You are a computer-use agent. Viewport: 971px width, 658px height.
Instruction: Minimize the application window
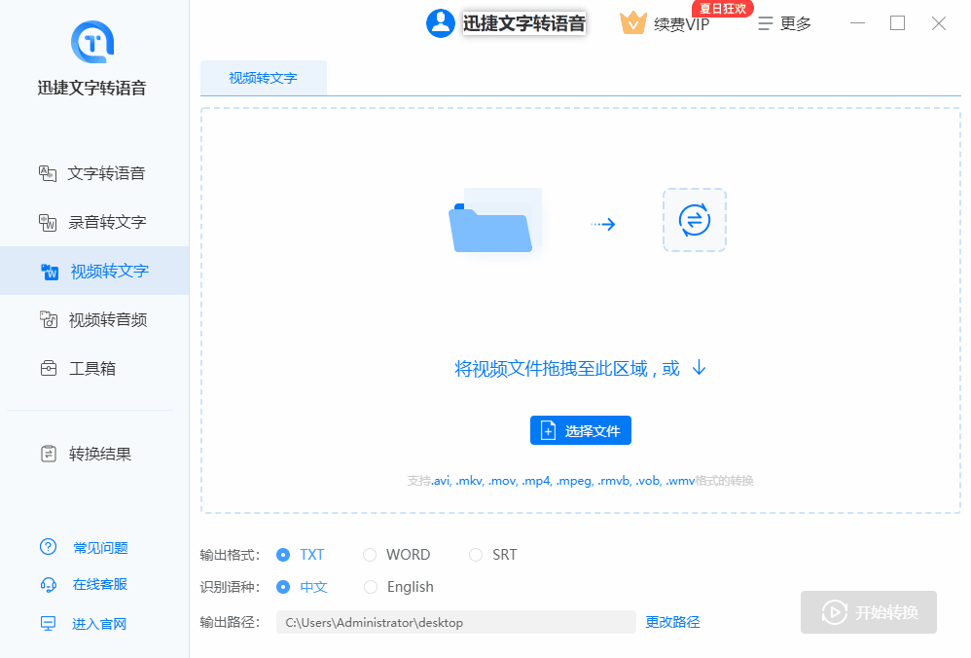tap(858, 23)
